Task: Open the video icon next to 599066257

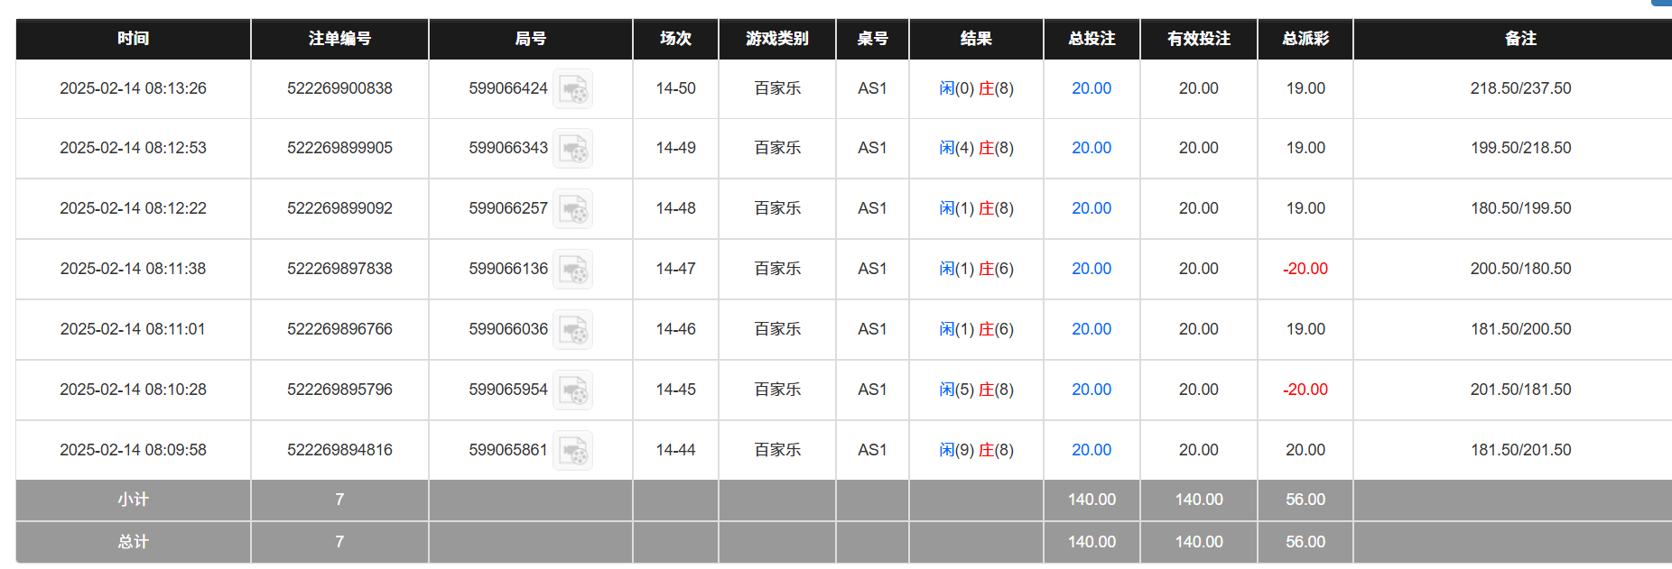Action: coord(574,208)
